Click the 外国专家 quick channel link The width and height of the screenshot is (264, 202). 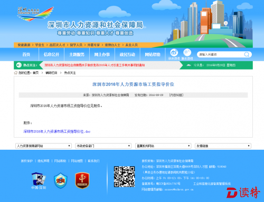pos(93,45)
